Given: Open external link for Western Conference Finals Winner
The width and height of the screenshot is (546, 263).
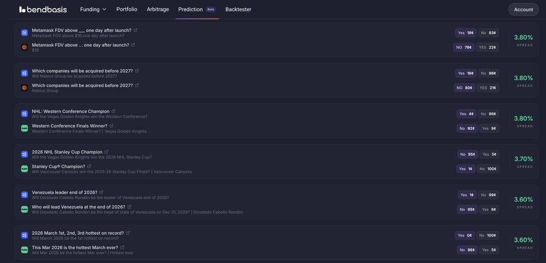Looking at the screenshot, I should point(111,126).
